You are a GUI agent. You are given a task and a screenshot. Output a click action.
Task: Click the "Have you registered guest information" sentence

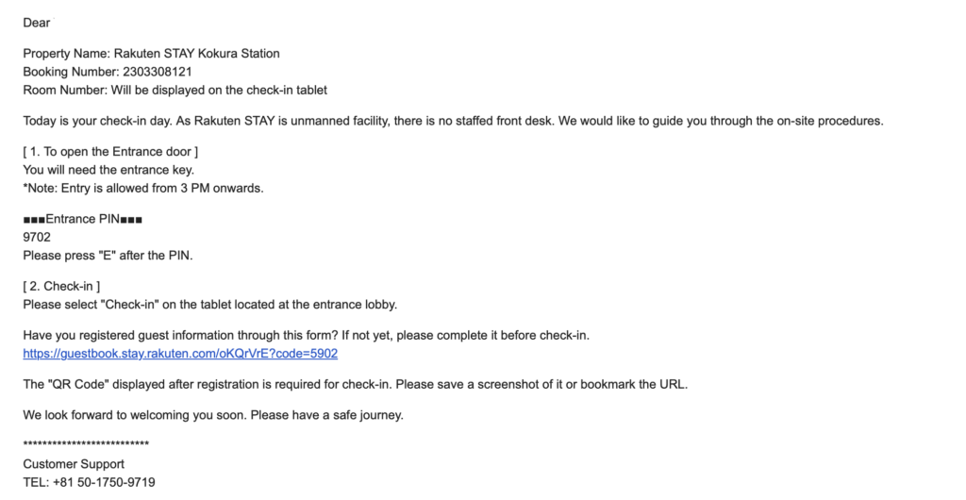coord(307,335)
